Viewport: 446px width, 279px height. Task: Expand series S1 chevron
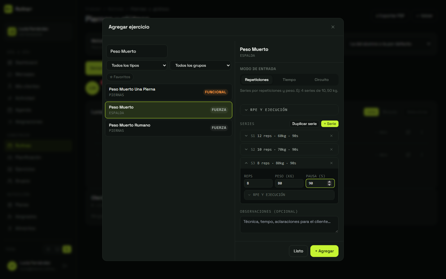tap(246, 136)
